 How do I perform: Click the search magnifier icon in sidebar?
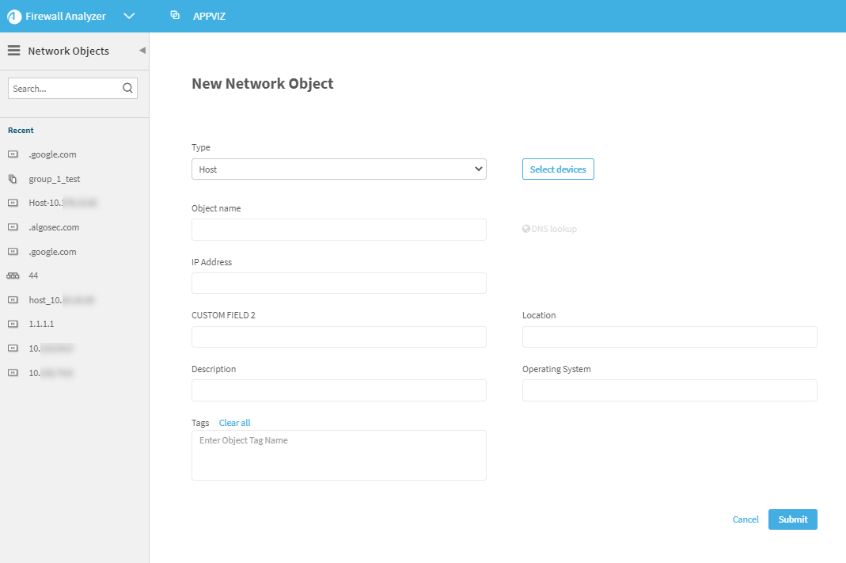(x=127, y=89)
